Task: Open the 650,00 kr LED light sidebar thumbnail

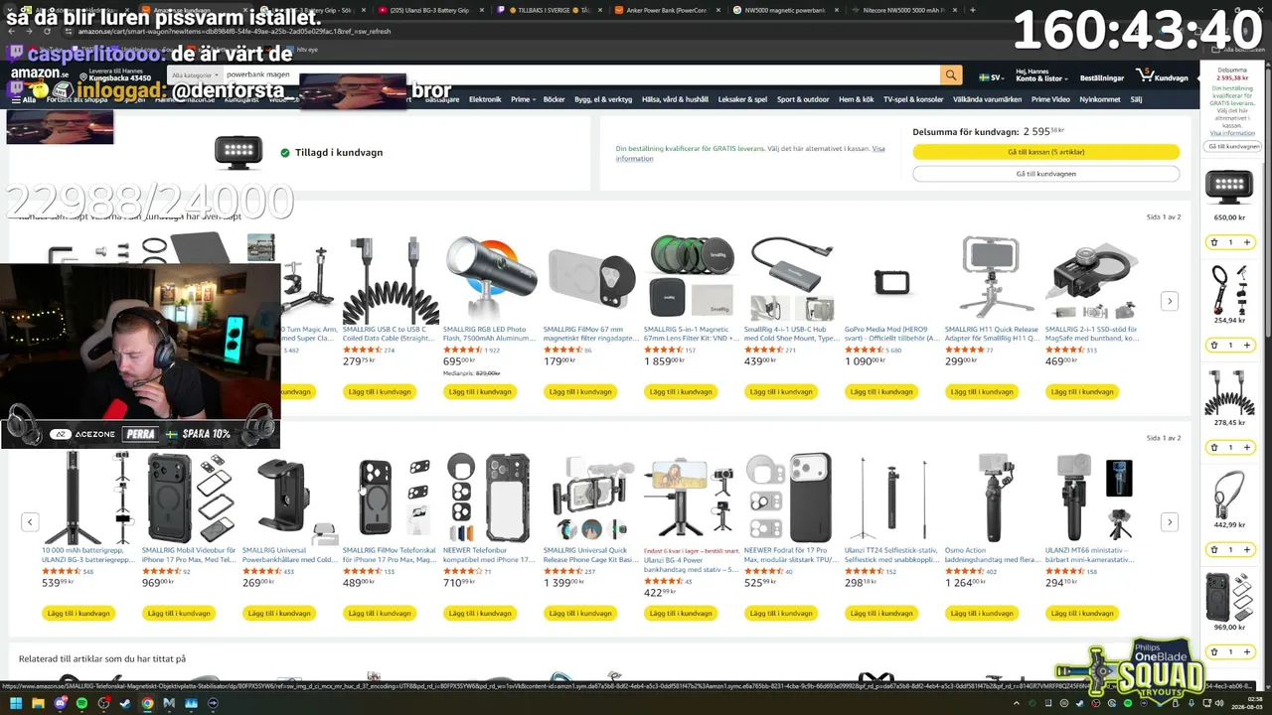Action: (x=1229, y=187)
